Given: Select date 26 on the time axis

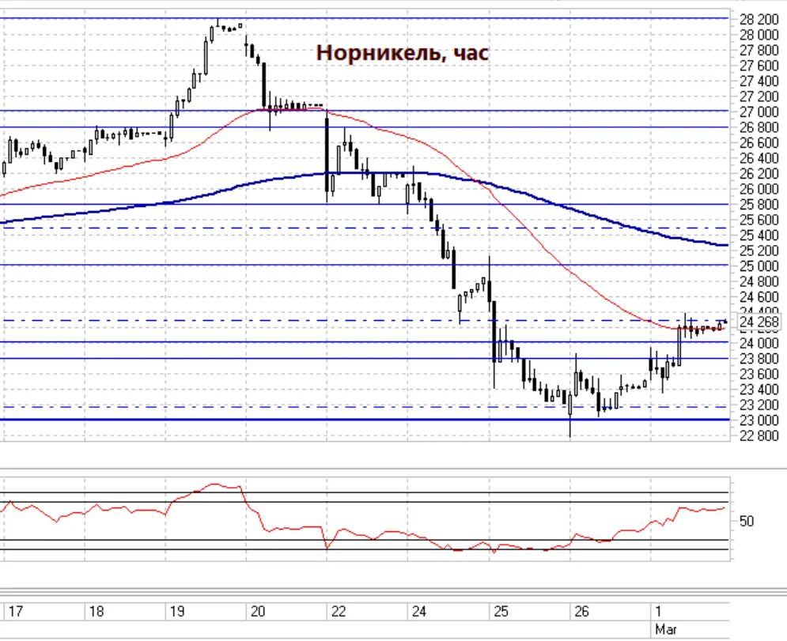Looking at the screenshot, I should 581,612.
